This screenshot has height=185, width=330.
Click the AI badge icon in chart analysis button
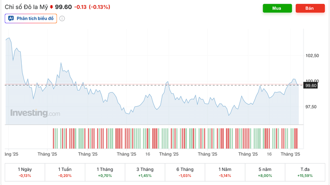11,18
